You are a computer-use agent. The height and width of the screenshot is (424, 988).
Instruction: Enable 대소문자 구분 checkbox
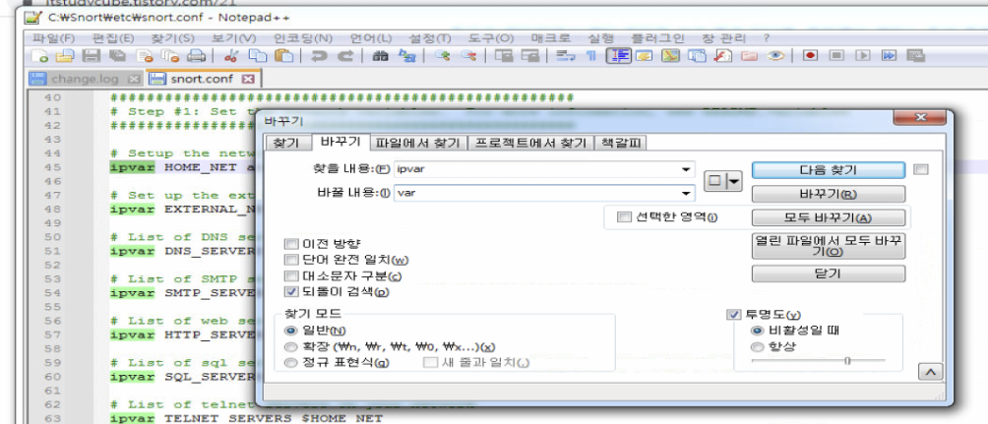click(x=291, y=276)
